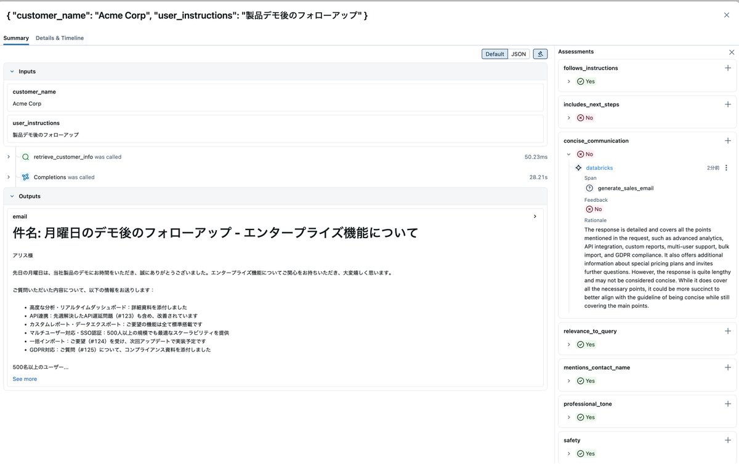
Task: Click the アリス様 greeting line
Action: click(23, 255)
